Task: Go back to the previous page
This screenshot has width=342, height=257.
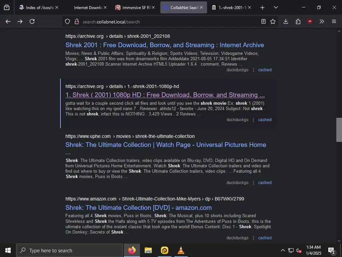Action: point(8,21)
